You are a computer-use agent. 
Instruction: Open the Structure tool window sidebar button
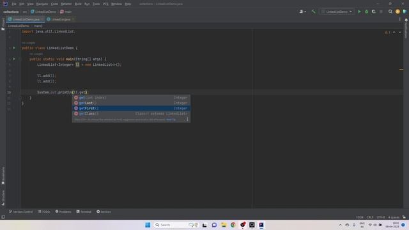point(3,198)
